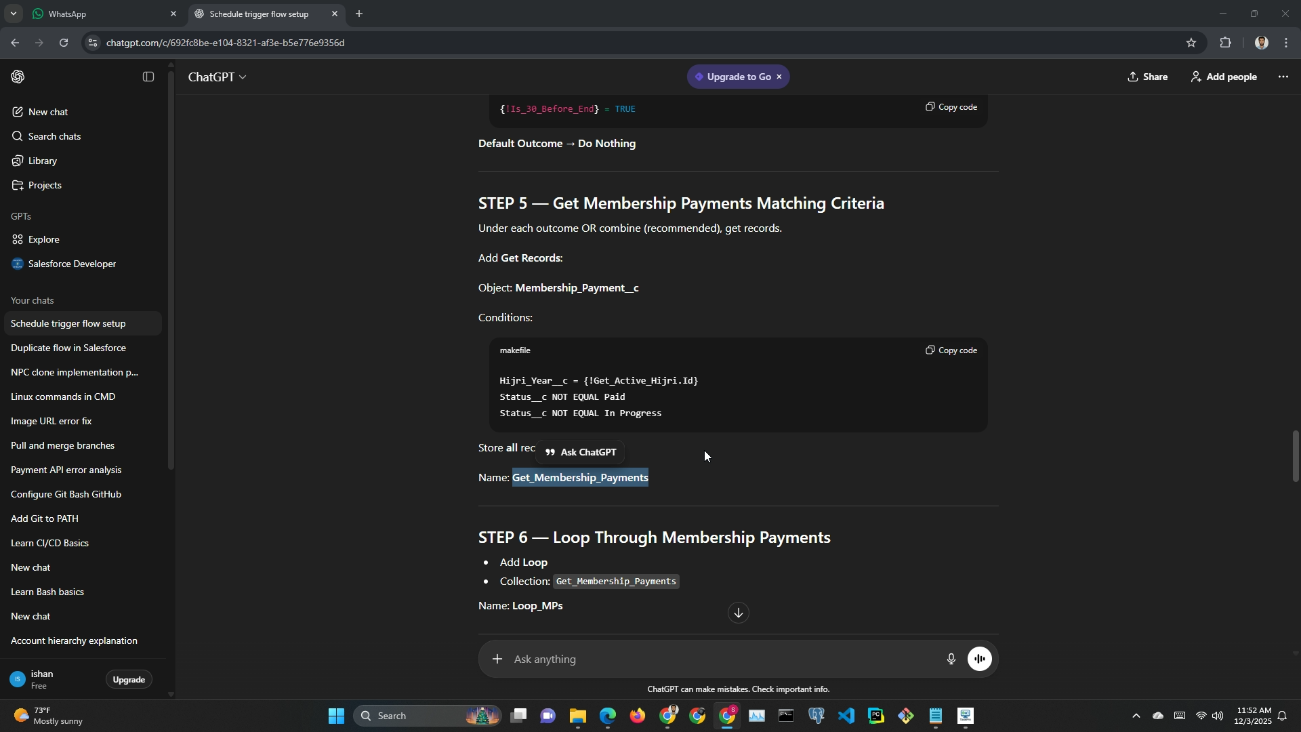Screen dimensions: 1301x732
Task: Click the New chat pencil icon
Action: (x=18, y=112)
